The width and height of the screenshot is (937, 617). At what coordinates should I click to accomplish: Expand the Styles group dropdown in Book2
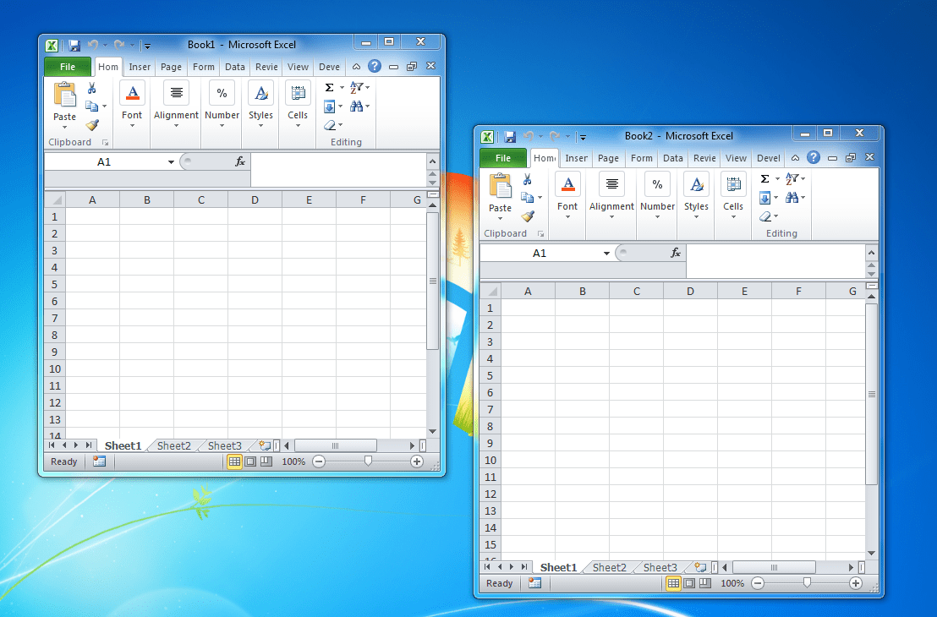[x=696, y=217]
